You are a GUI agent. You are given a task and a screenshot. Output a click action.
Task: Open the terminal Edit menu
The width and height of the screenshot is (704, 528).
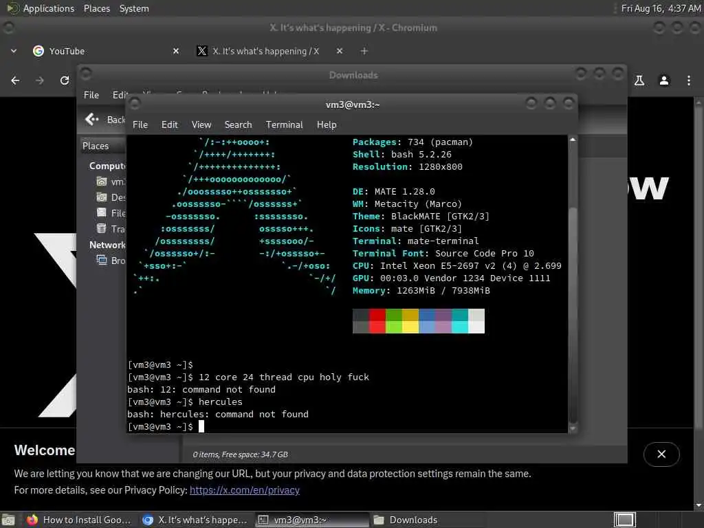coord(170,125)
